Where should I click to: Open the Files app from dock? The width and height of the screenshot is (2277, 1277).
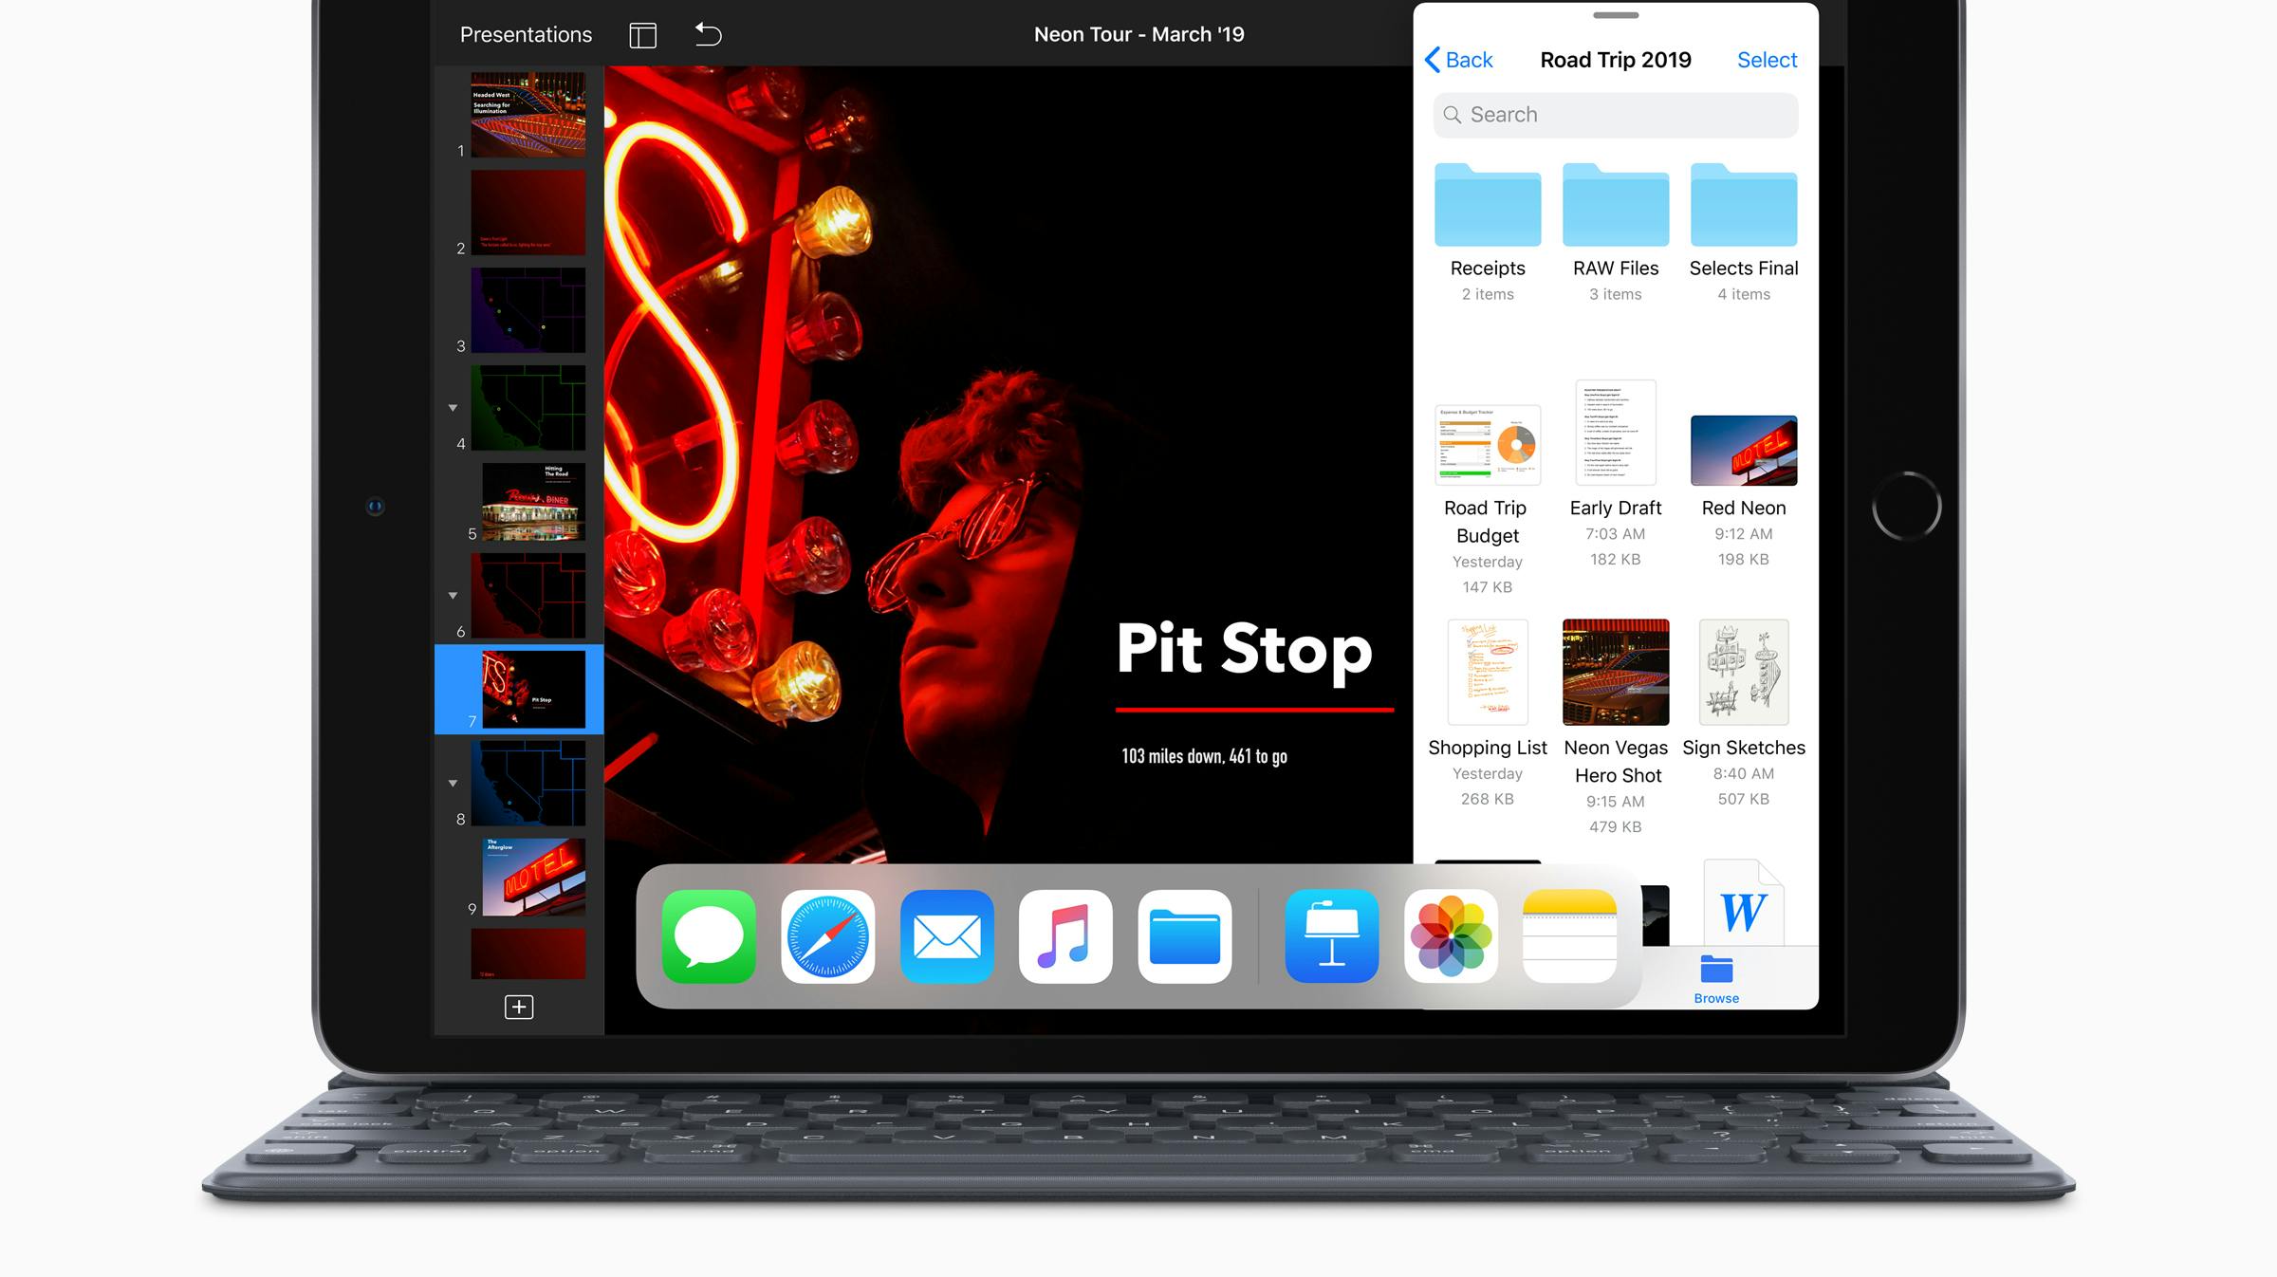click(1185, 936)
